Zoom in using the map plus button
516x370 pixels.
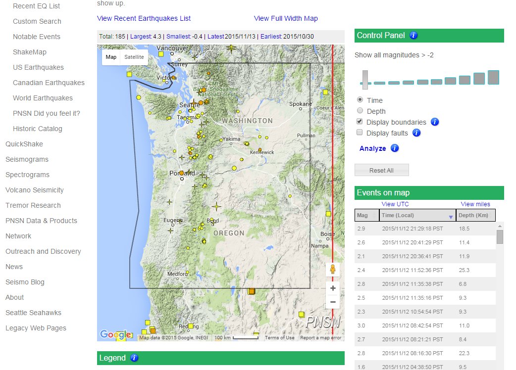pos(333,288)
